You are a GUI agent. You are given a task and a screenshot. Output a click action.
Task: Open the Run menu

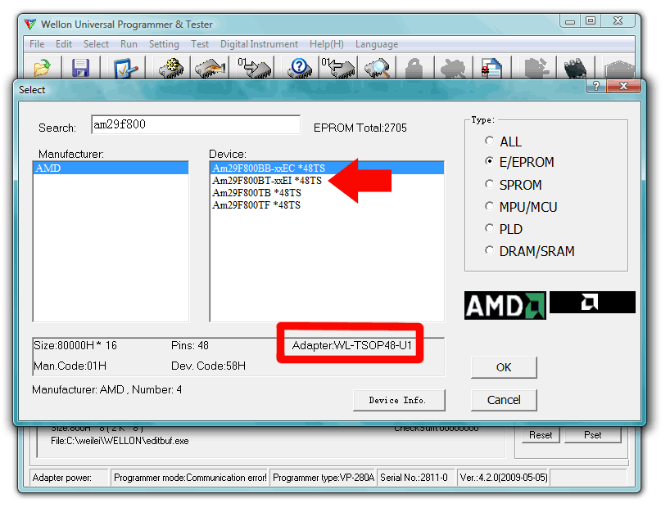pyautogui.click(x=129, y=44)
